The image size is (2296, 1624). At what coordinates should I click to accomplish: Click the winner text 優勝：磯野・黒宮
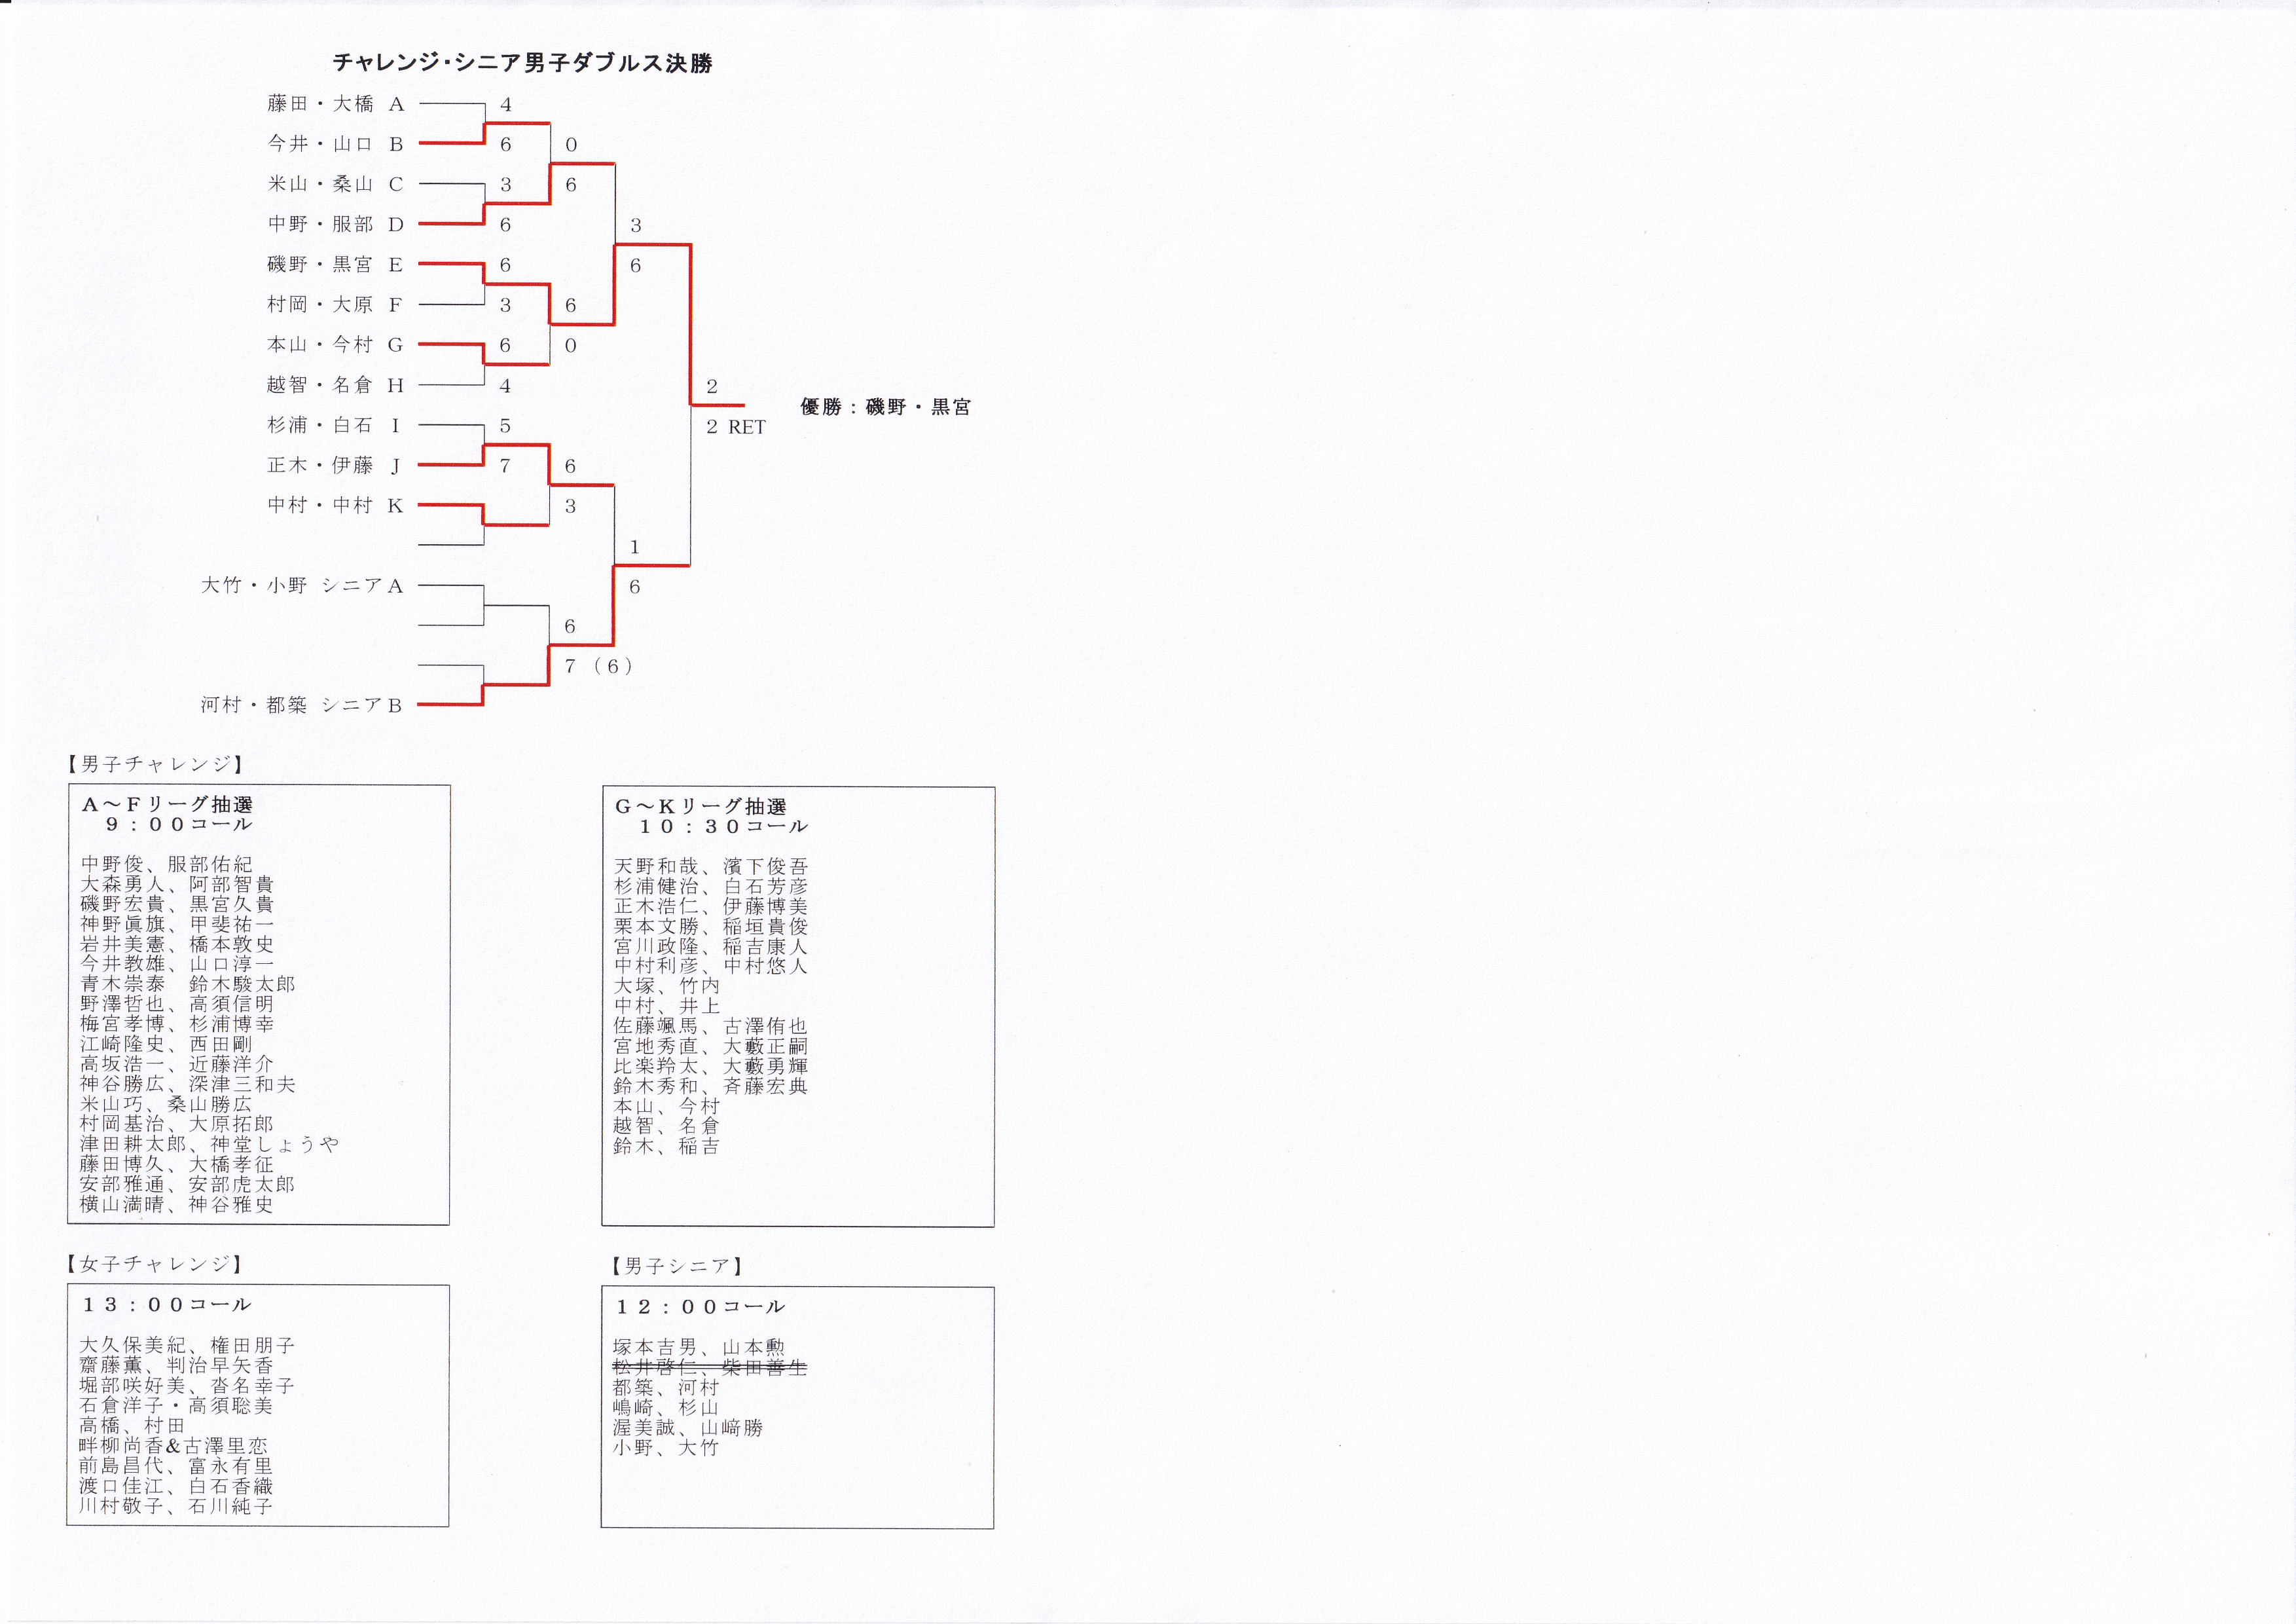pyautogui.click(x=885, y=407)
